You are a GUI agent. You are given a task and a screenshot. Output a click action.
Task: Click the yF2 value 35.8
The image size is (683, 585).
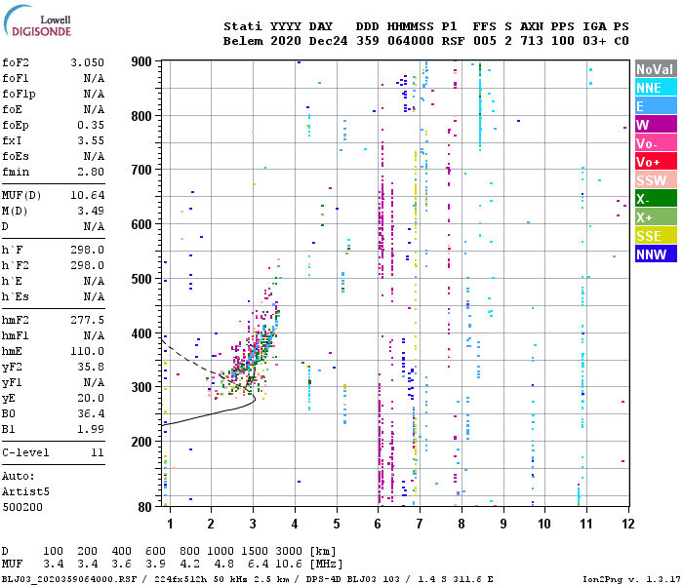pyautogui.click(x=91, y=367)
